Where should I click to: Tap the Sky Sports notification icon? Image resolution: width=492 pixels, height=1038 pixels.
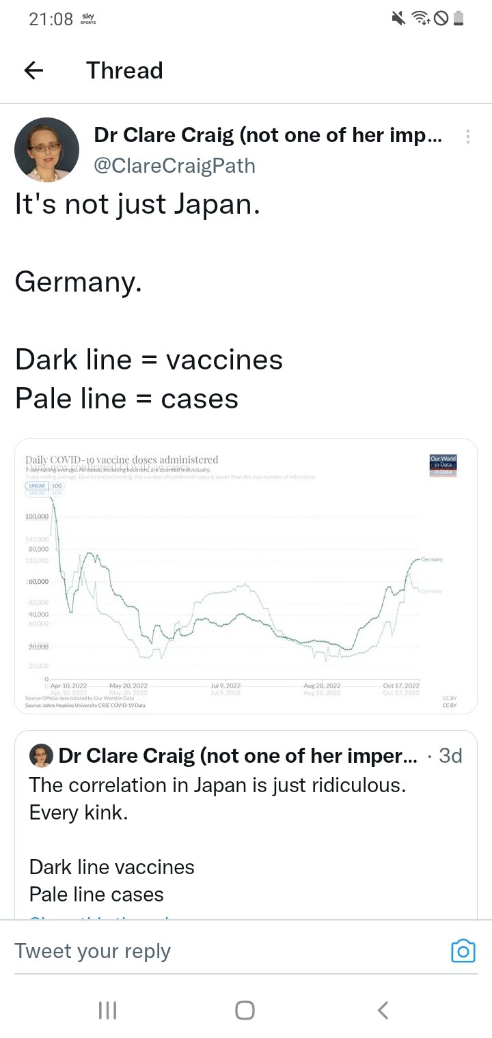click(87, 18)
